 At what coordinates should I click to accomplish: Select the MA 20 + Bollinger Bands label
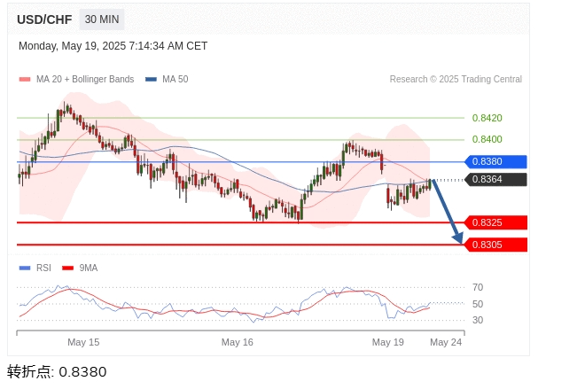(85, 79)
